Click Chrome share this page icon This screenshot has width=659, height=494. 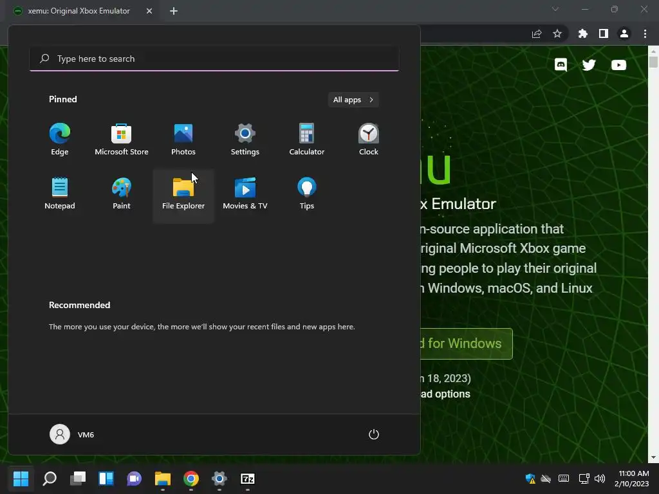pyautogui.click(x=537, y=33)
